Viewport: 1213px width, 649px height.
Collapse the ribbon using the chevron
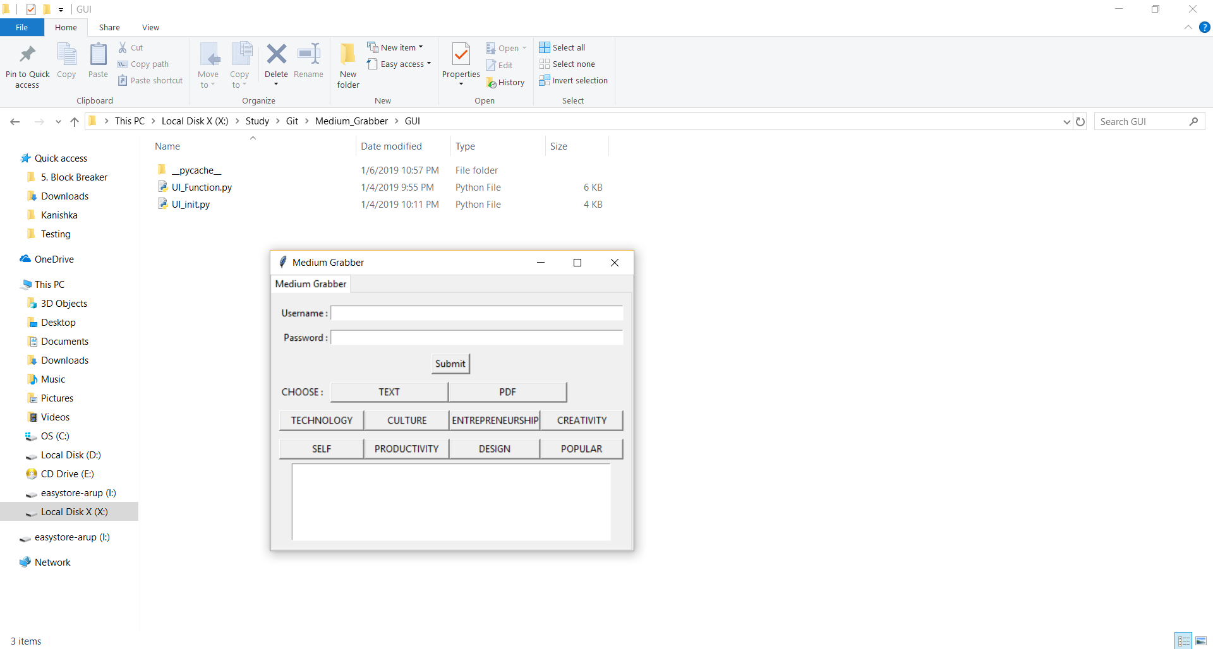click(1188, 27)
